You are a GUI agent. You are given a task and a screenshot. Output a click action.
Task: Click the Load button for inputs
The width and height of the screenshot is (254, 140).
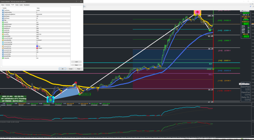[76, 62]
